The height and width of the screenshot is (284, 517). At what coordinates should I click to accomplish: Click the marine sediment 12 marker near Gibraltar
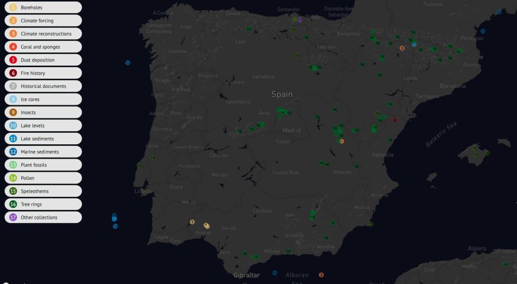point(275,273)
